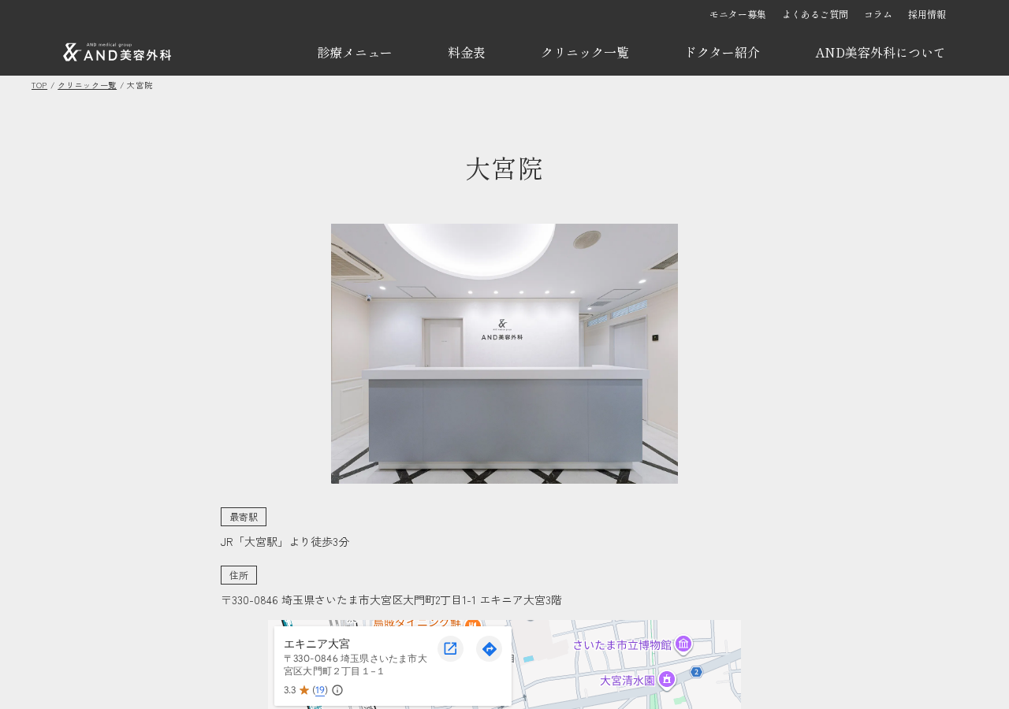
Task: Open the 料金表 page
Action: (x=467, y=53)
